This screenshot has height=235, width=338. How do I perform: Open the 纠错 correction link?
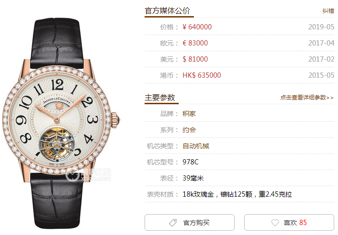[329, 11]
